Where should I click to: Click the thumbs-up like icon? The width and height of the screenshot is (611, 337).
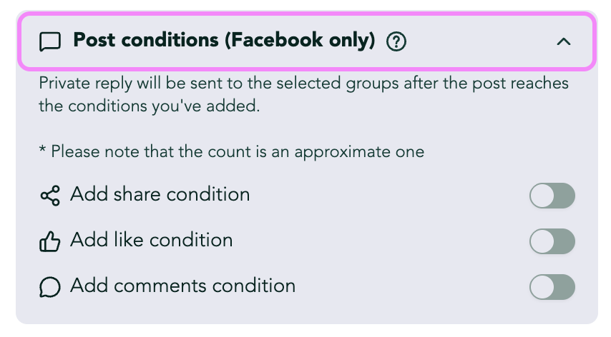coord(50,241)
